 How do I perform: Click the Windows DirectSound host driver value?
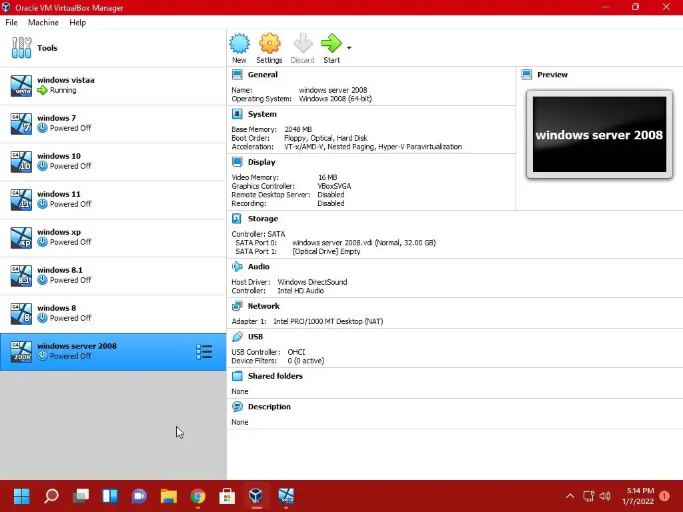point(312,282)
